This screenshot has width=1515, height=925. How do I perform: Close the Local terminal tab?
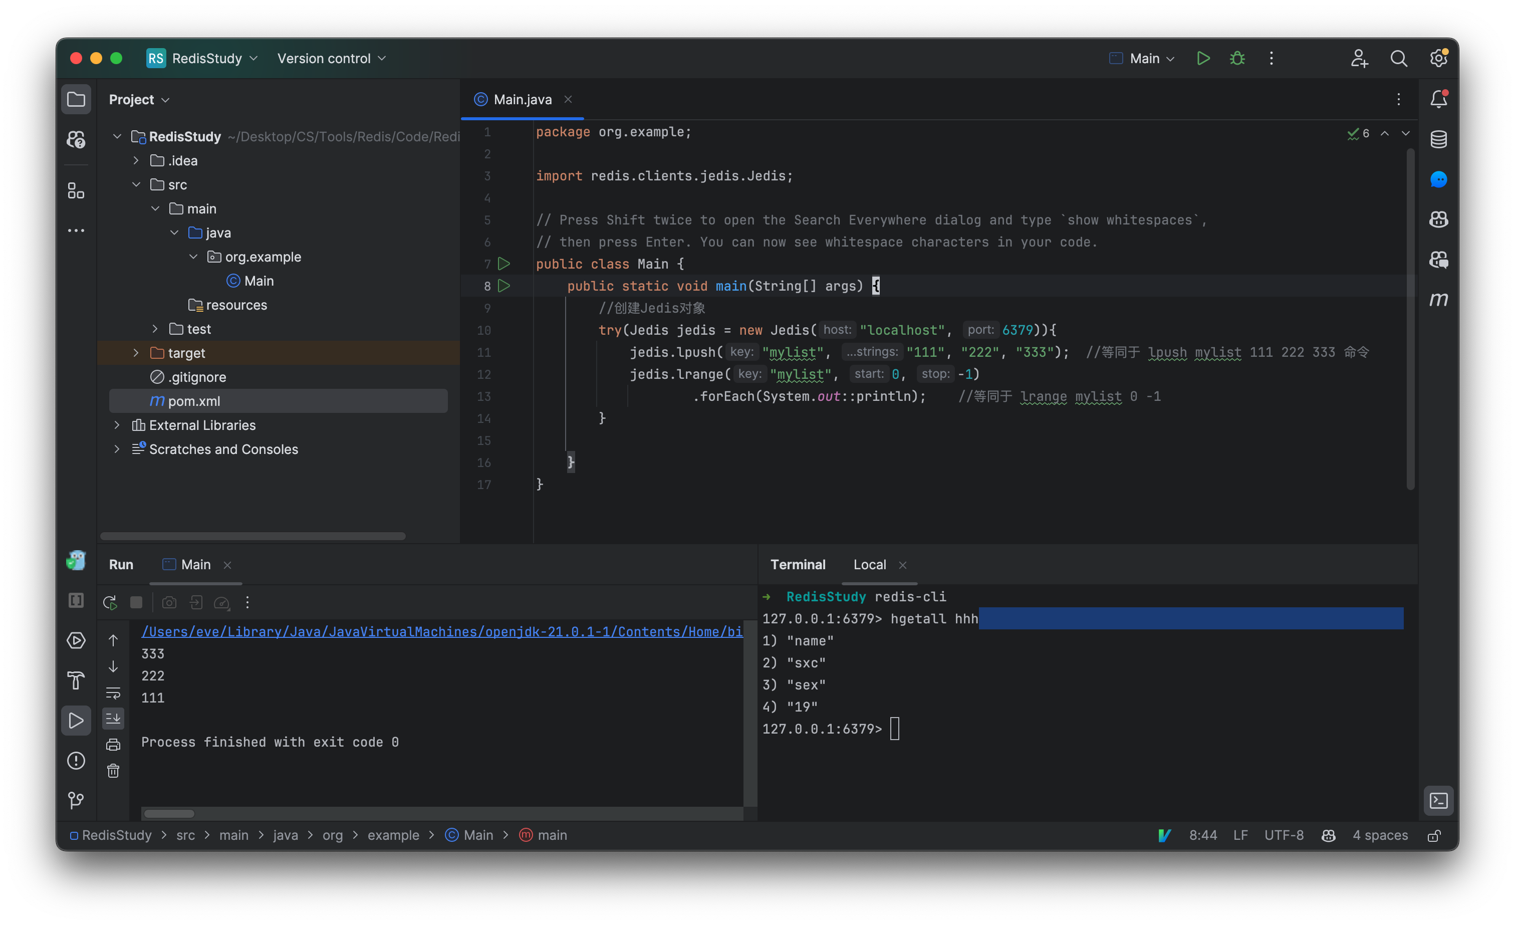903,565
